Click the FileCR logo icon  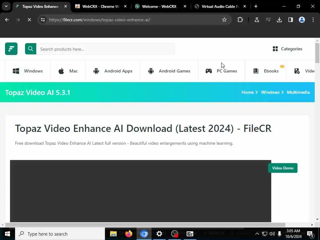point(11,49)
